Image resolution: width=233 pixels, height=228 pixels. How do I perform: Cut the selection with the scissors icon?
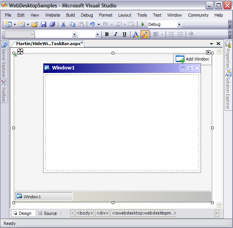pyautogui.click(x=63, y=24)
